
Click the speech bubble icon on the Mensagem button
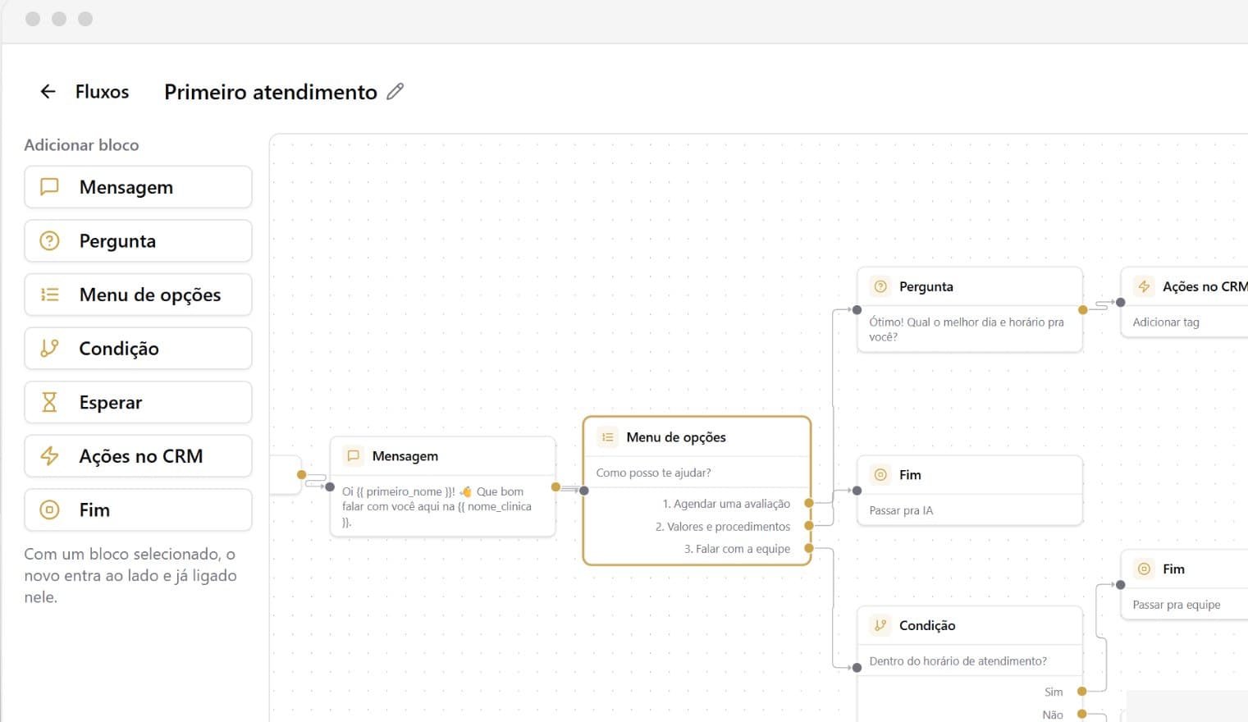click(x=49, y=186)
